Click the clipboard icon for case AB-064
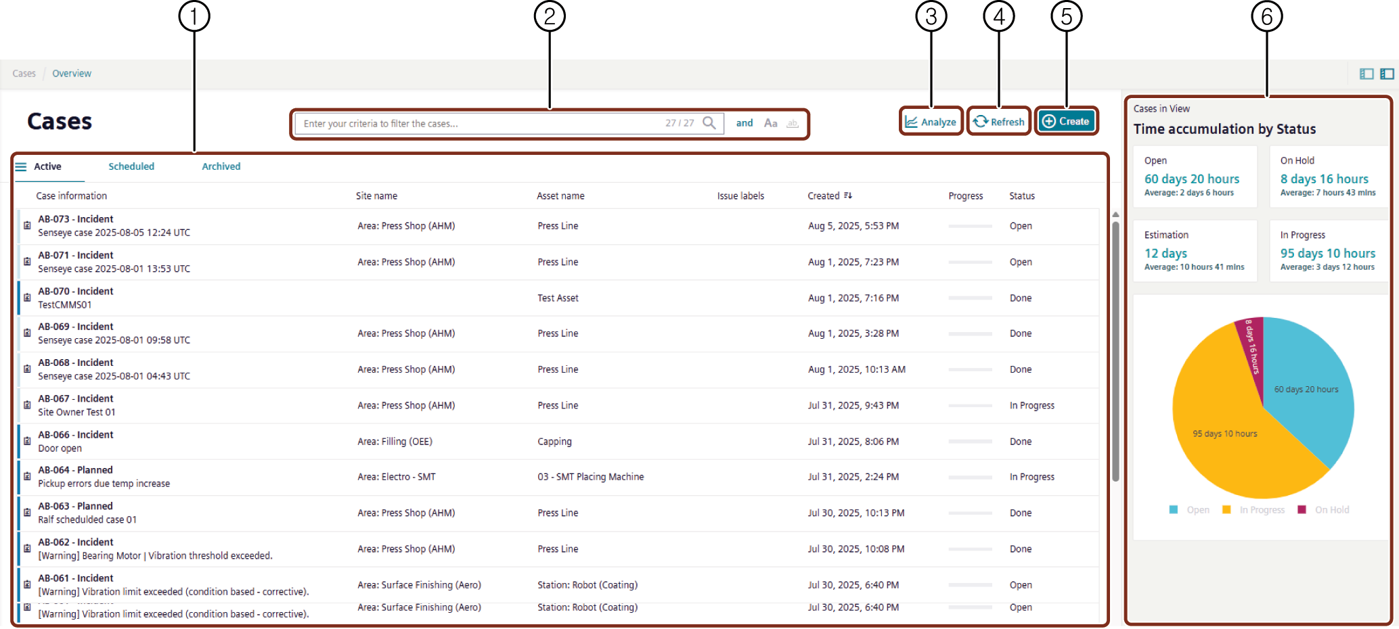1399x629 pixels. click(27, 477)
